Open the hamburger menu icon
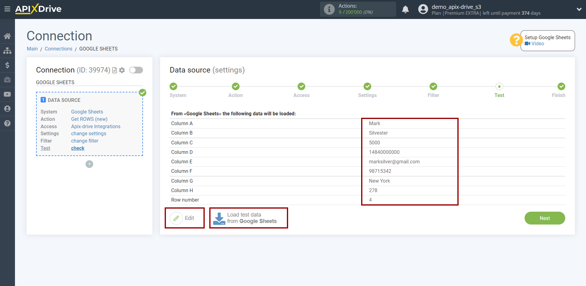The height and width of the screenshot is (286, 586). (x=7, y=9)
